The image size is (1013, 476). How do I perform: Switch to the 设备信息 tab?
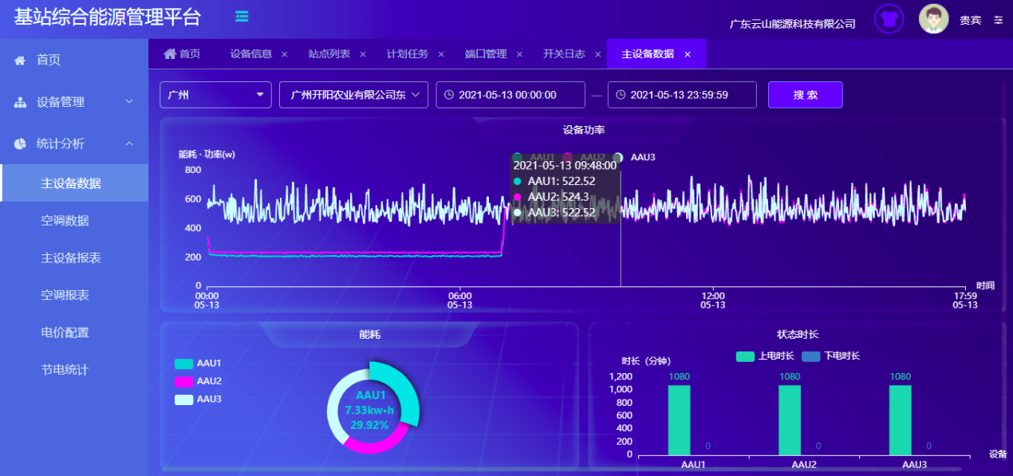click(251, 54)
